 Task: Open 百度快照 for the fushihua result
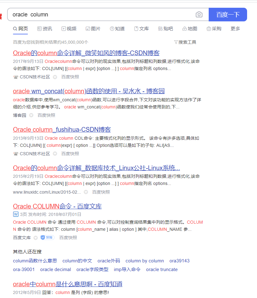pyautogui.click(x=70, y=154)
